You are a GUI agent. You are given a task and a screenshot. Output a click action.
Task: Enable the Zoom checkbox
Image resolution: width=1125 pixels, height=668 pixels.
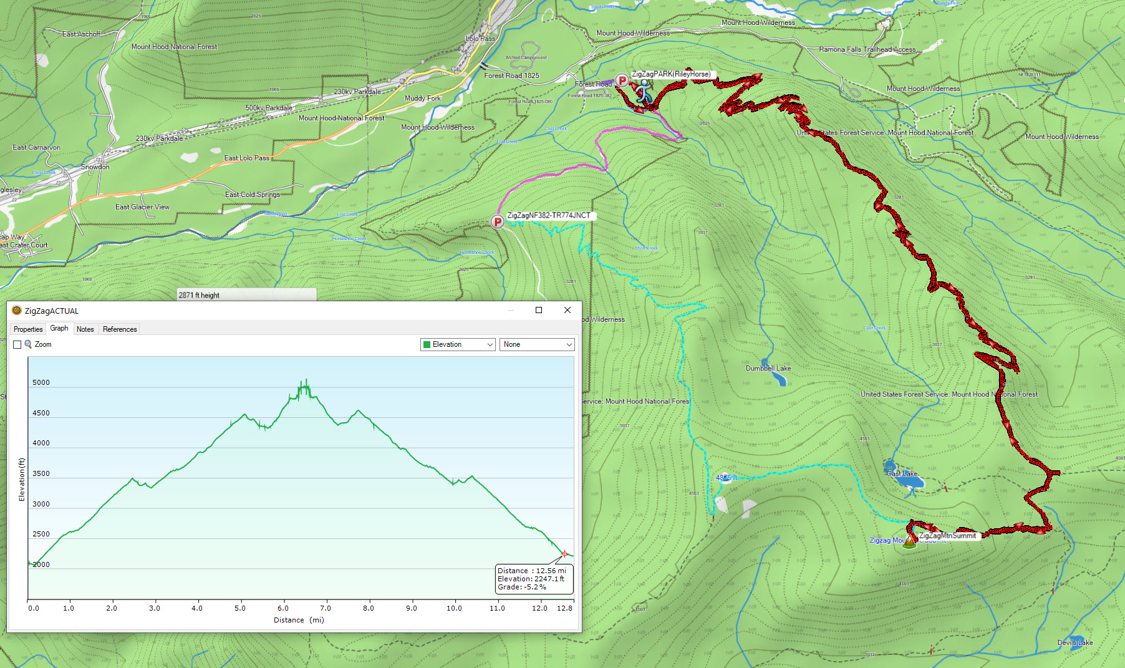pos(17,344)
